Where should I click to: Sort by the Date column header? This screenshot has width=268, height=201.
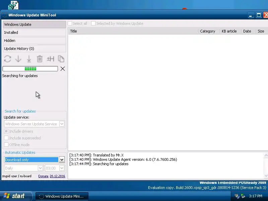tap(248, 31)
